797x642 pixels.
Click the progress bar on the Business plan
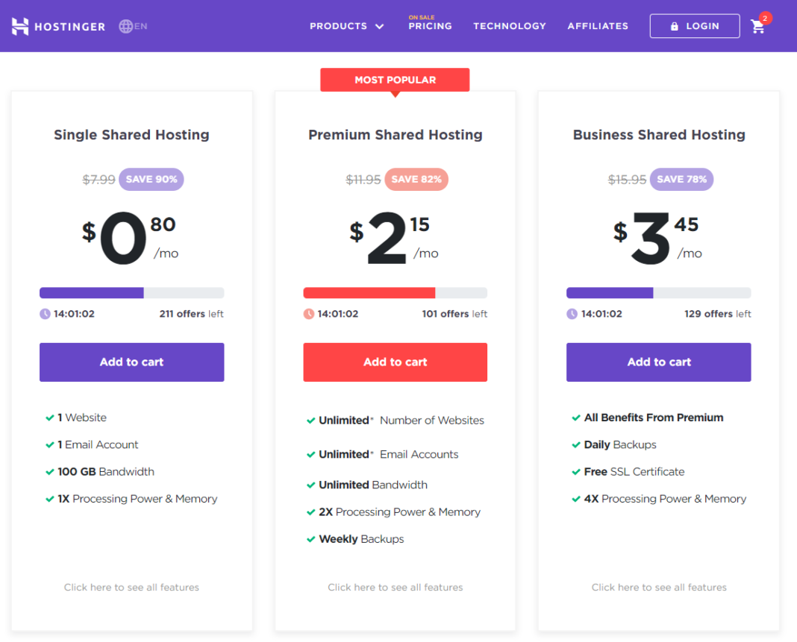point(658,292)
